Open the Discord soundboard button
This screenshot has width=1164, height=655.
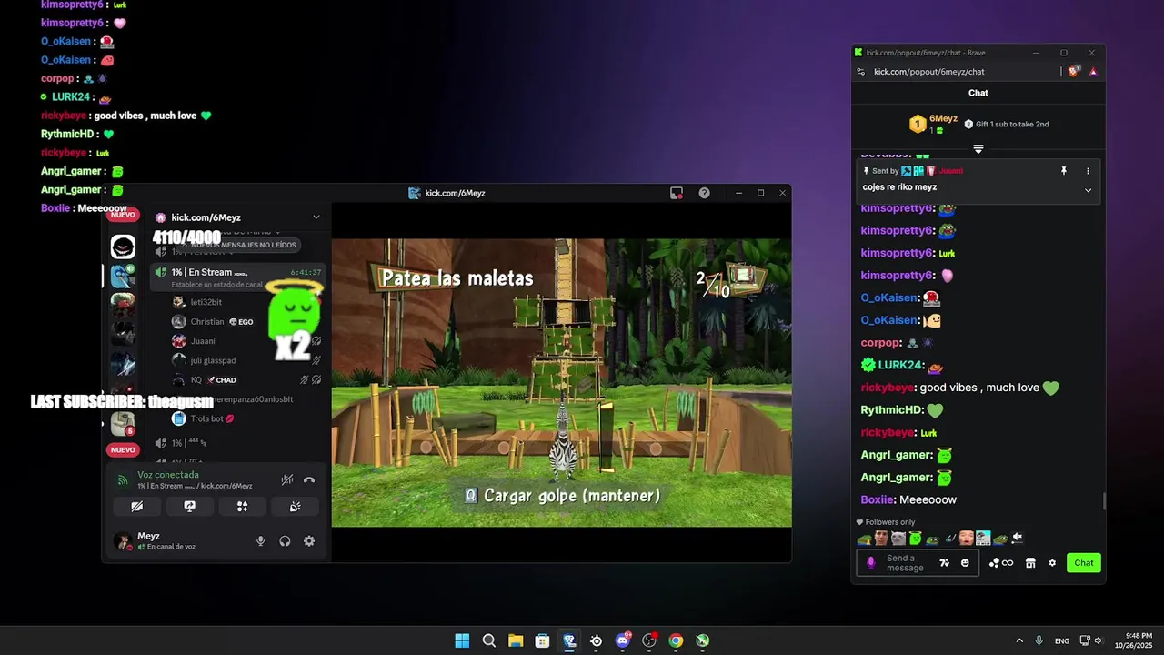(295, 507)
